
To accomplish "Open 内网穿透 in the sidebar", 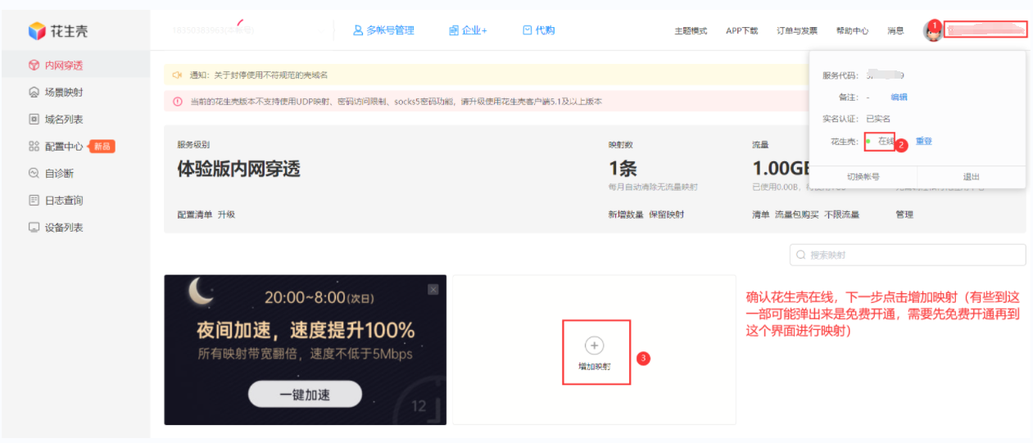I will (63, 66).
